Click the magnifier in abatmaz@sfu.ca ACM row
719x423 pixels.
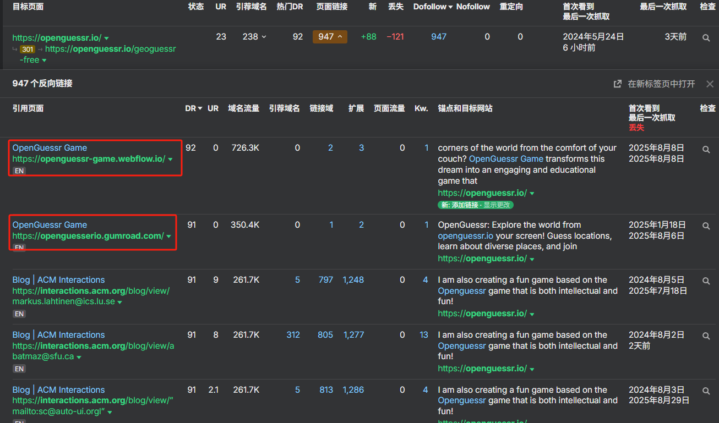point(706,336)
